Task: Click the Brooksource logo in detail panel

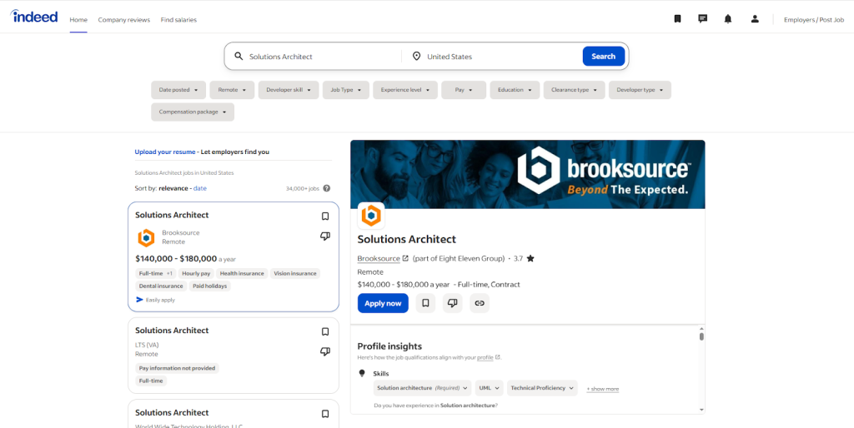Action: pos(371,216)
